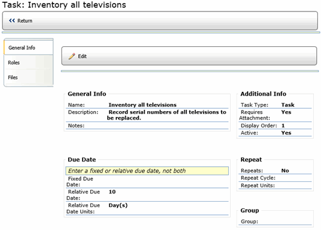Click the page title 'Task: Inventory all televisions'
The width and height of the screenshot is (321, 230).
64,5
